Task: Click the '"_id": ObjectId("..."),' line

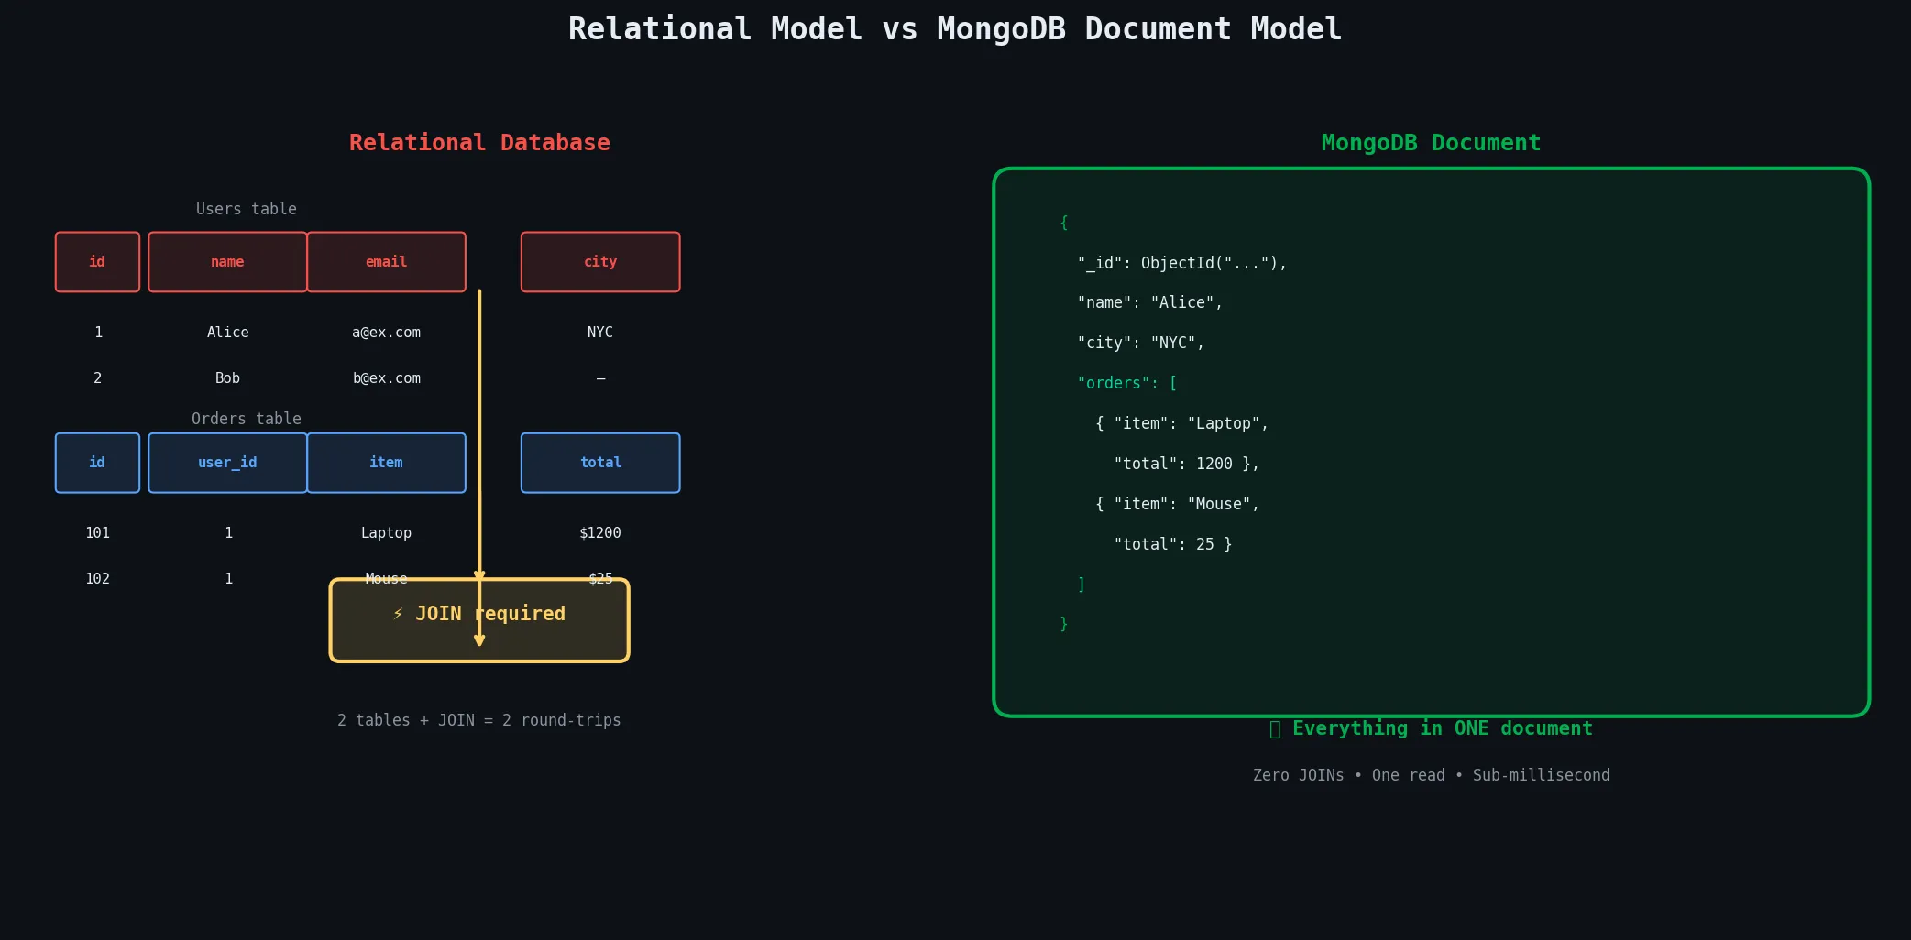Action: click(x=1181, y=263)
